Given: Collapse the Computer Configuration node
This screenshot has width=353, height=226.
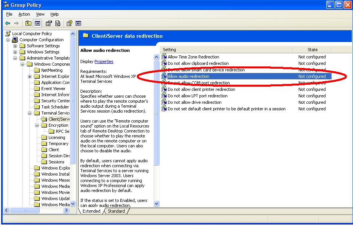Looking at the screenshot, I should coord(8,40).
